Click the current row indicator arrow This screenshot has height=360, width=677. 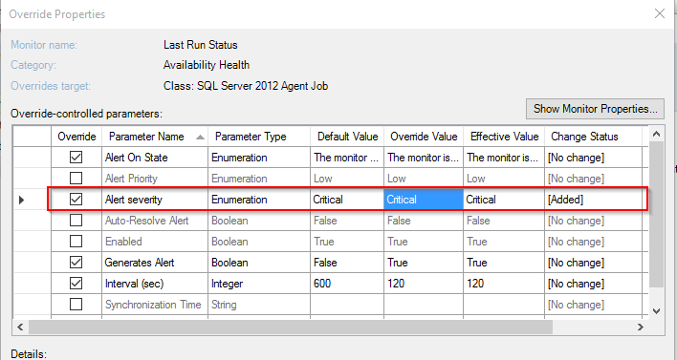(x=22, y=200)
